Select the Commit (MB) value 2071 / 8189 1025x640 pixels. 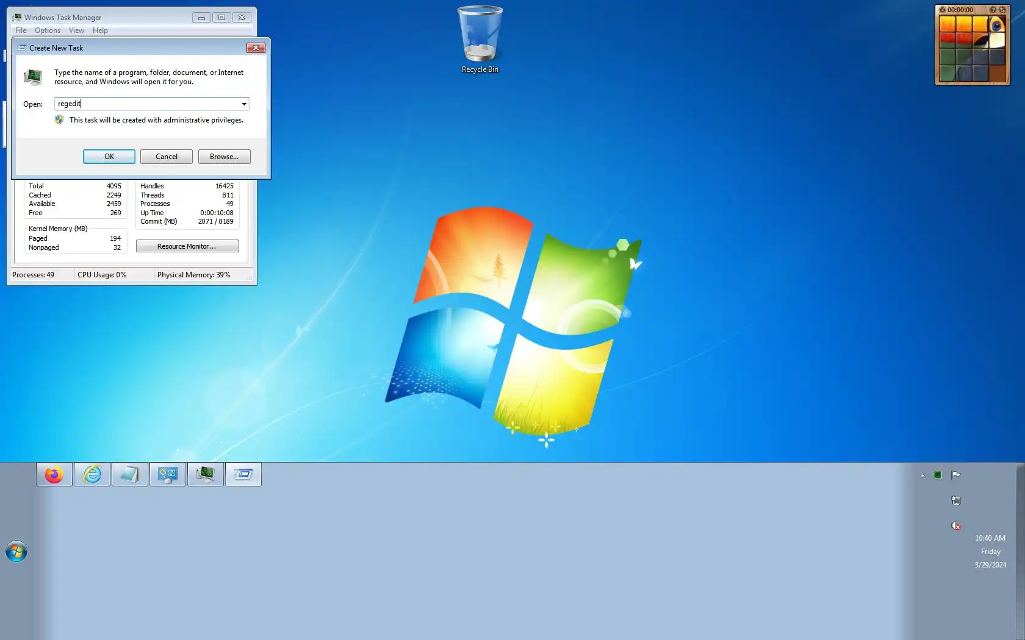215,222
